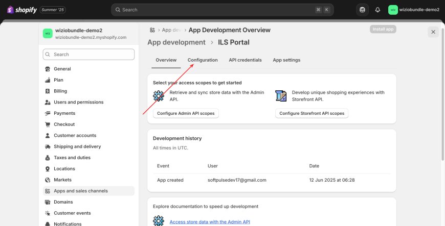The width and height of the screenshot is (445, 226).
Task: Focus the settings sidebar Search field
Action: tap(88, 55)
